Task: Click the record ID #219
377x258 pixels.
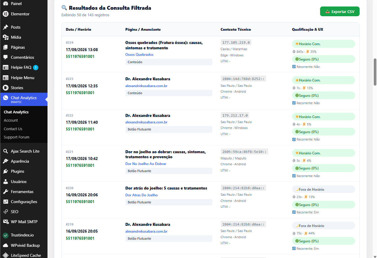Action: click(x=70, y=224)
